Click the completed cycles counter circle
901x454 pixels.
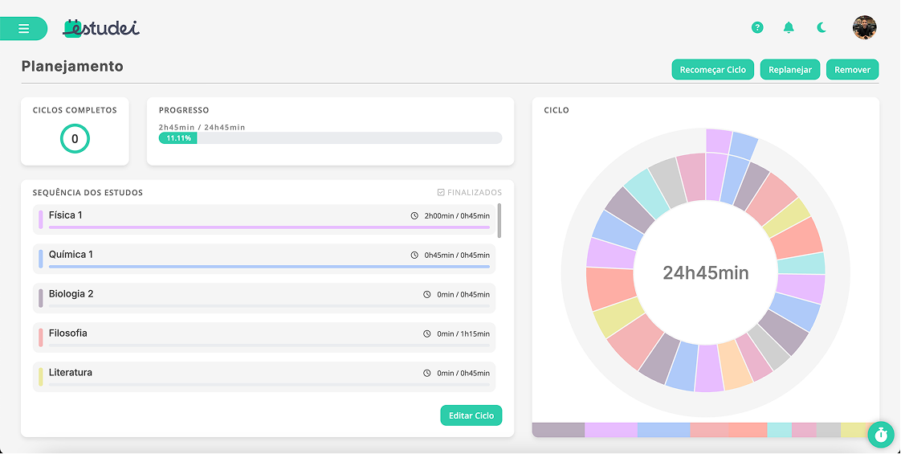coord(75,139)
